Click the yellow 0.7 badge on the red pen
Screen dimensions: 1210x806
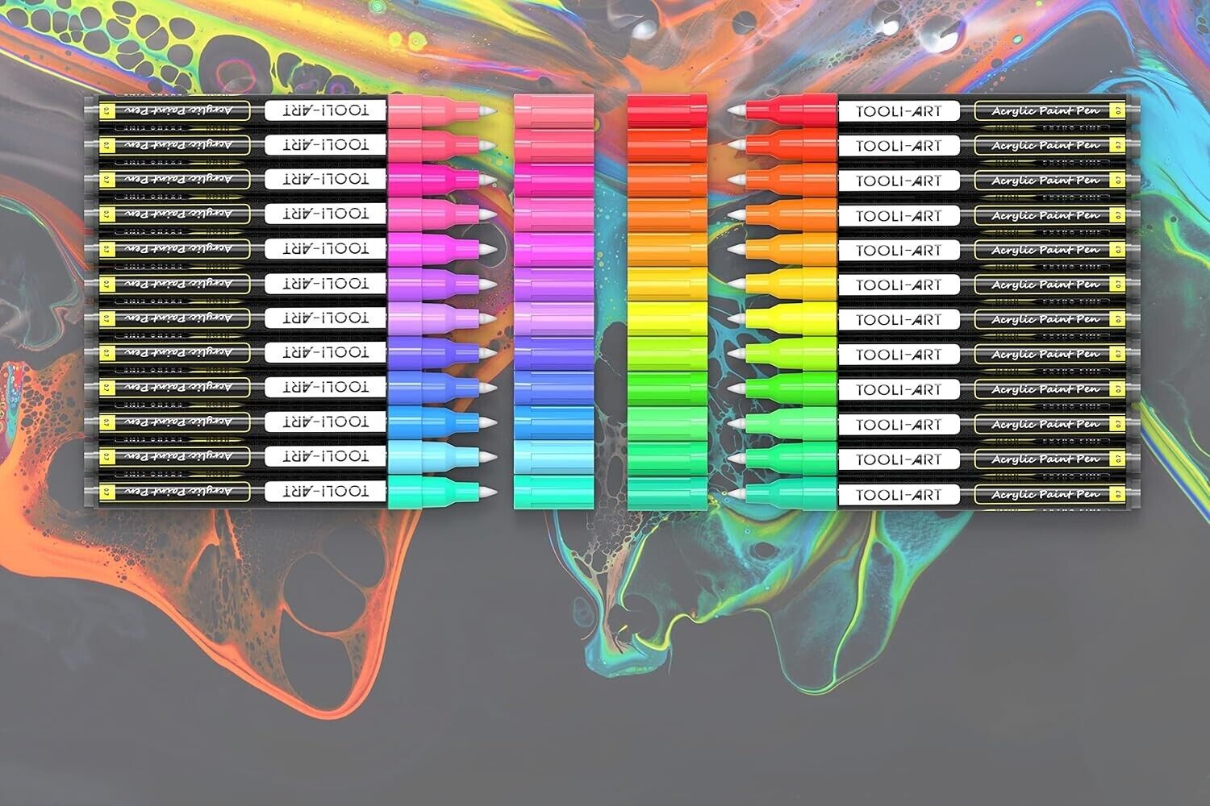coord(1118,110)
